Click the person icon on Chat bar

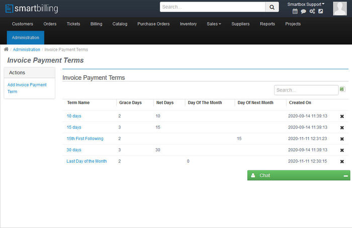(253, 175)
